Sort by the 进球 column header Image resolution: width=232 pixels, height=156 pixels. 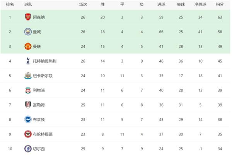point(161,4)
